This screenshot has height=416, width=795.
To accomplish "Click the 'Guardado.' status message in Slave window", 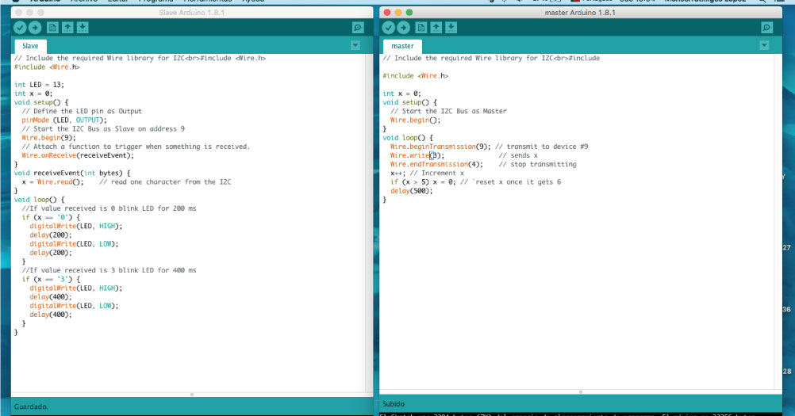I will (x=32, y=406).
